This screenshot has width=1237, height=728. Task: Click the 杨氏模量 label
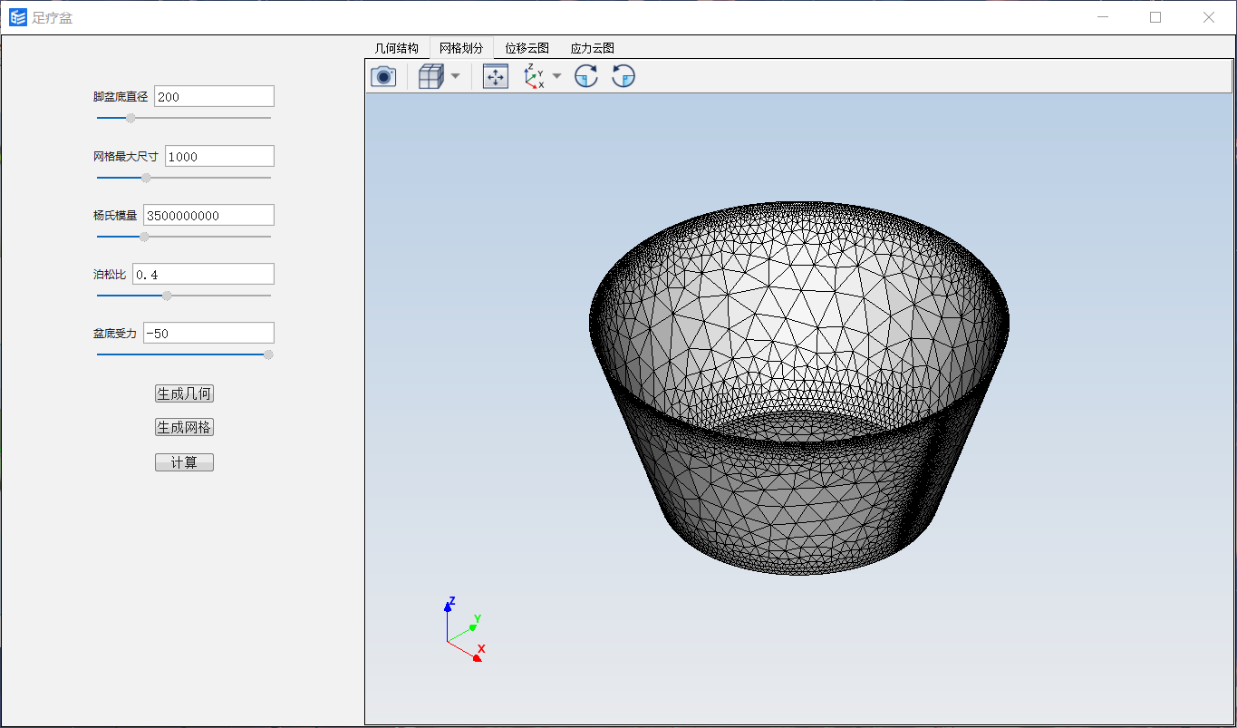click(x=115, y=215)
